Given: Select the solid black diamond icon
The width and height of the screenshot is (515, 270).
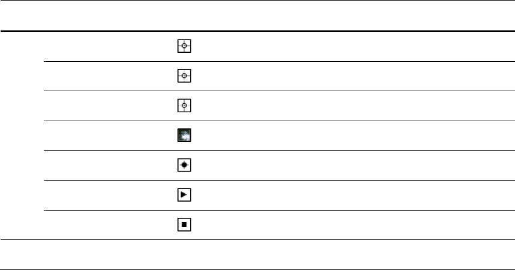Looking at the screenshot, I should [185, 166].
